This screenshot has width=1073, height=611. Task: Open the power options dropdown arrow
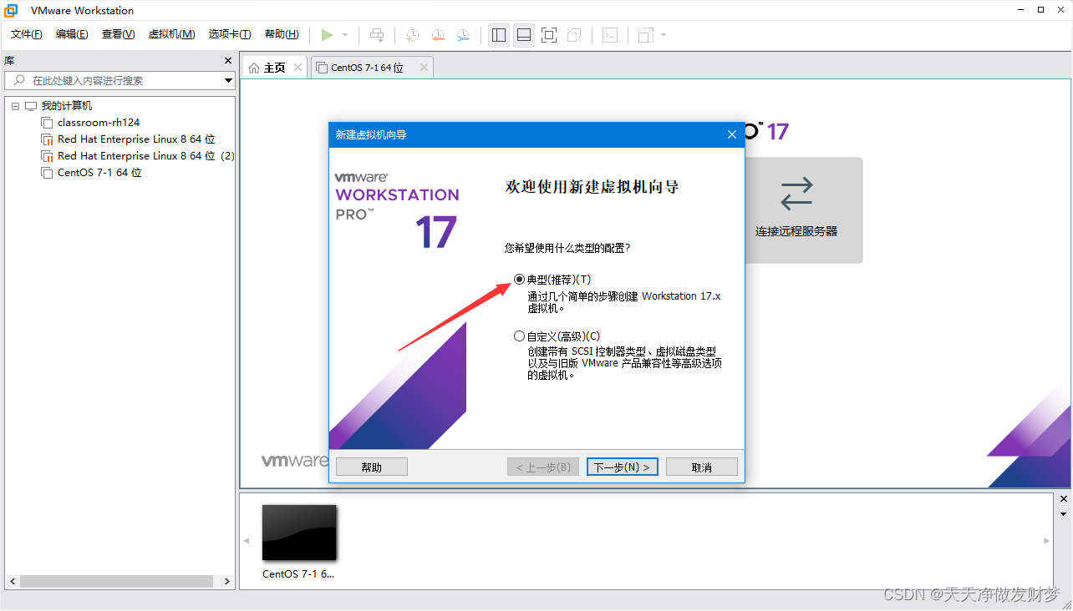coord(345,35)
